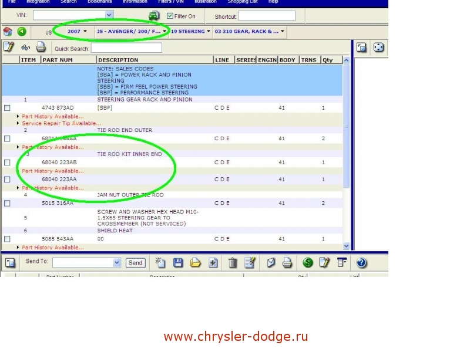This screenshot has height=352, width=470.
Task: Click the green back arrow icon
Action: tap(22, 32)
